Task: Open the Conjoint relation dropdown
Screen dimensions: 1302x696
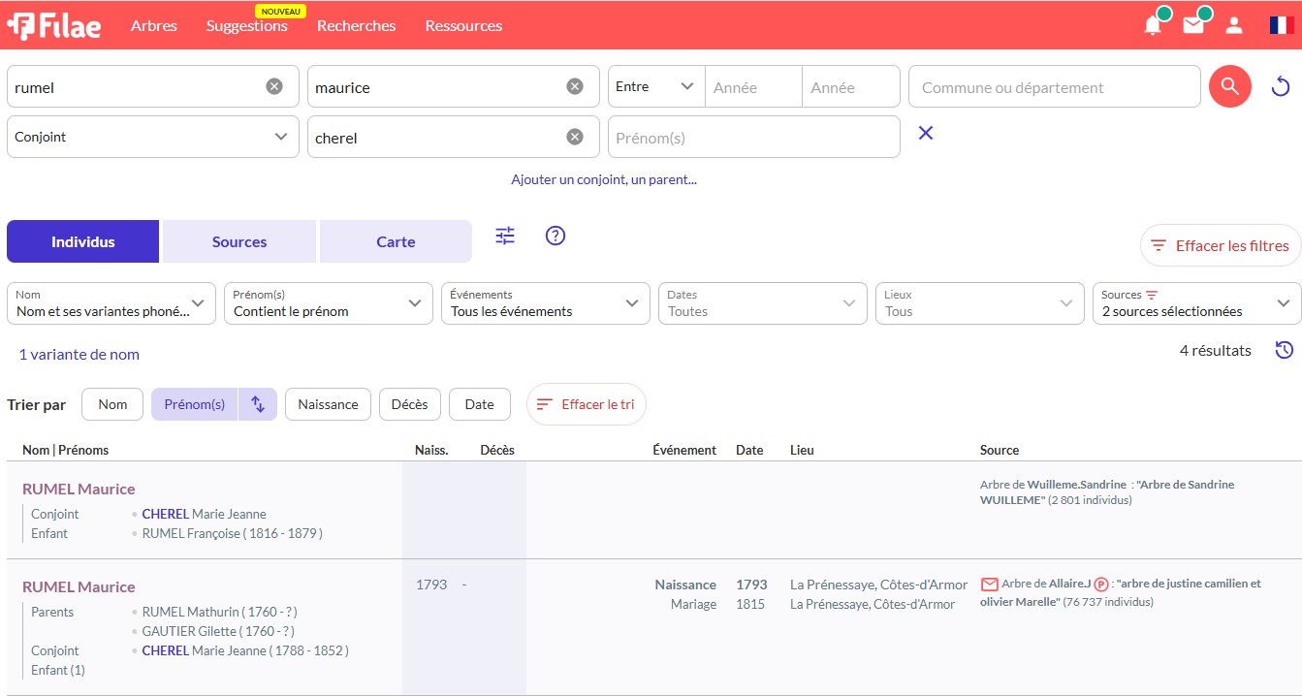Action: point(153,137)
